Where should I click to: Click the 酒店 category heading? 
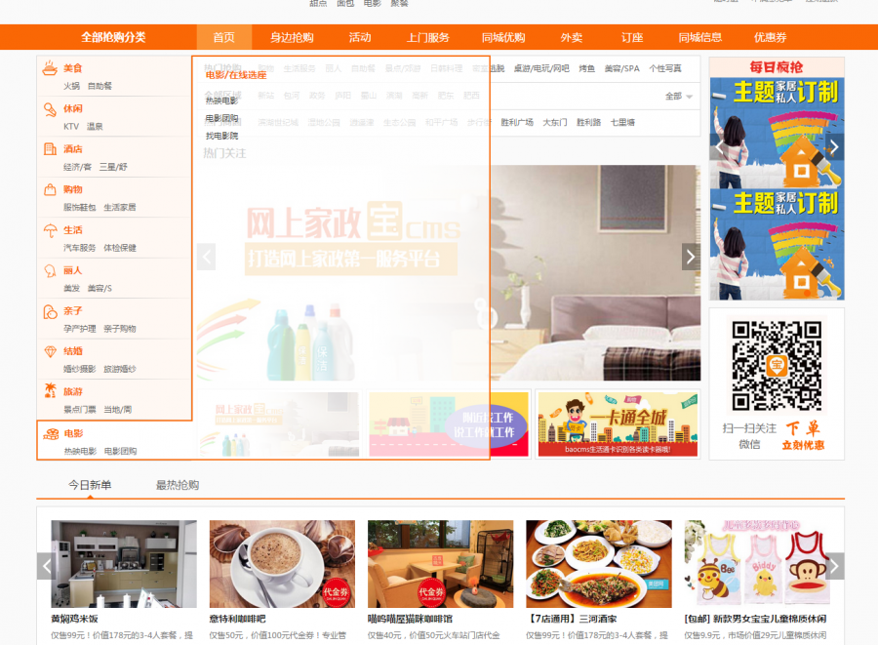73,149
